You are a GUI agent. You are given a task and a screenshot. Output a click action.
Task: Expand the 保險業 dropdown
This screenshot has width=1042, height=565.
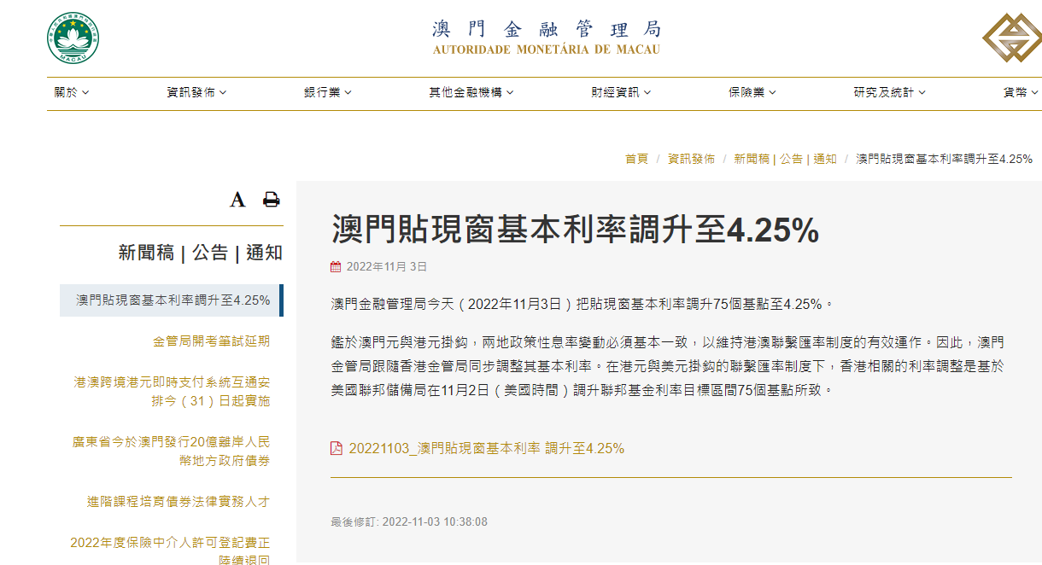752,92
